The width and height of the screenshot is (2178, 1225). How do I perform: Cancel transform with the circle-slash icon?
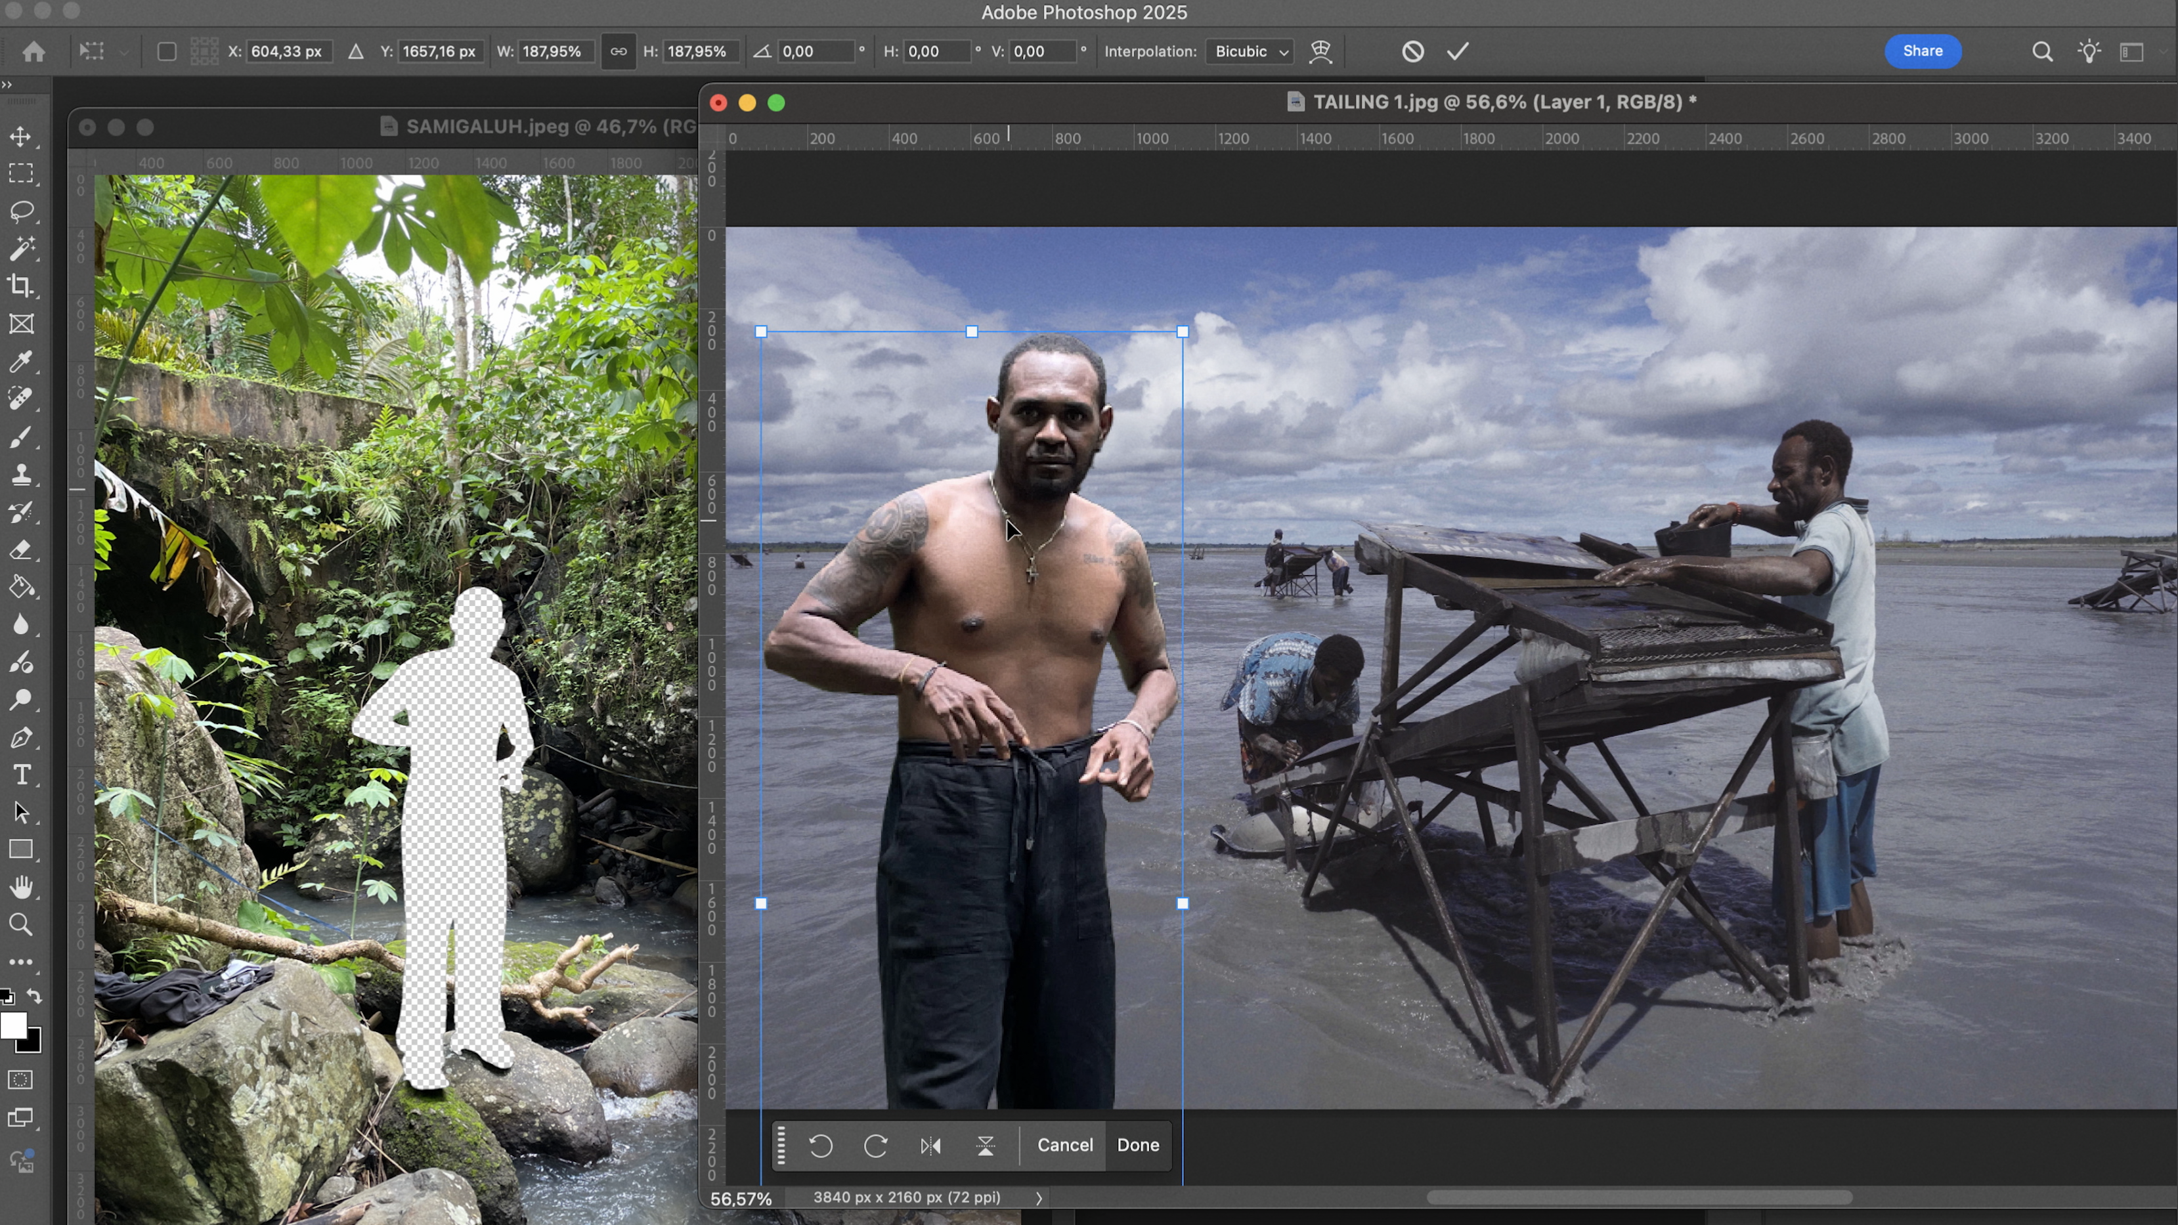pos(1412,52)
